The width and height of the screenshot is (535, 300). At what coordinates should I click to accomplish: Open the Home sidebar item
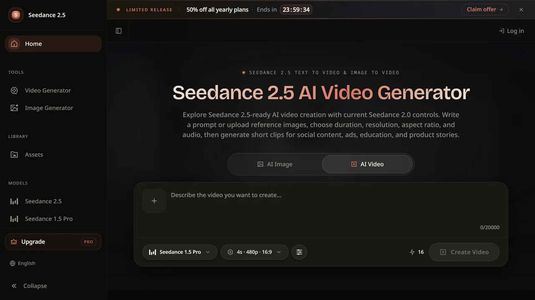tap(53, 44)
